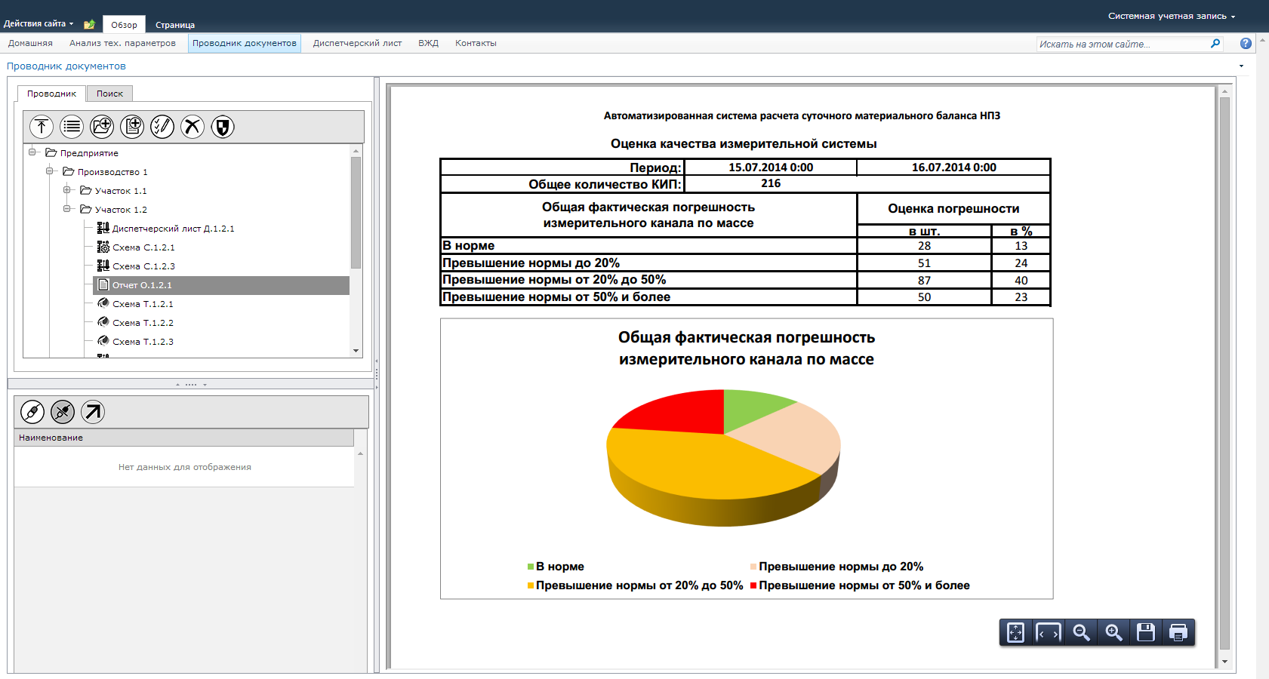Select Схема Т.1.2.1 in the tree
The width and height of the screenshot is (1269, 679).
[x=143, y=304]
